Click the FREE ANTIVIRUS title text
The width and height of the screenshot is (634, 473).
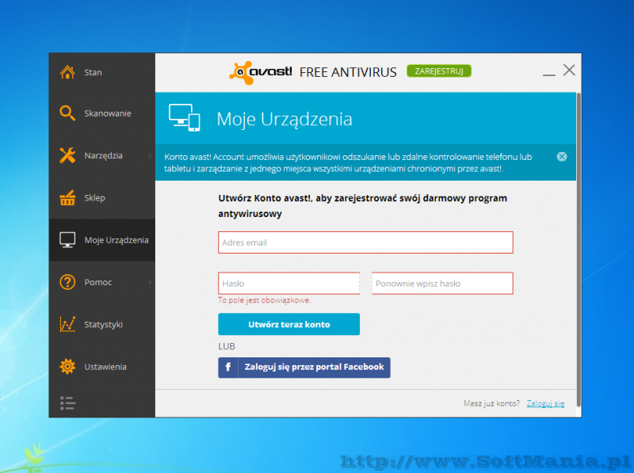348,72
